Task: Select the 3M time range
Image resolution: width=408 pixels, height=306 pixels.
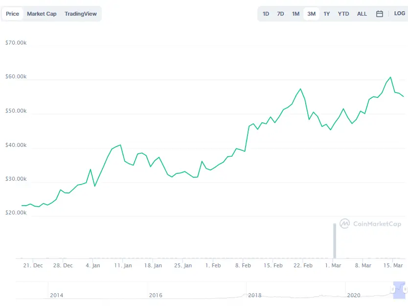Action: [x=312, y=14]
